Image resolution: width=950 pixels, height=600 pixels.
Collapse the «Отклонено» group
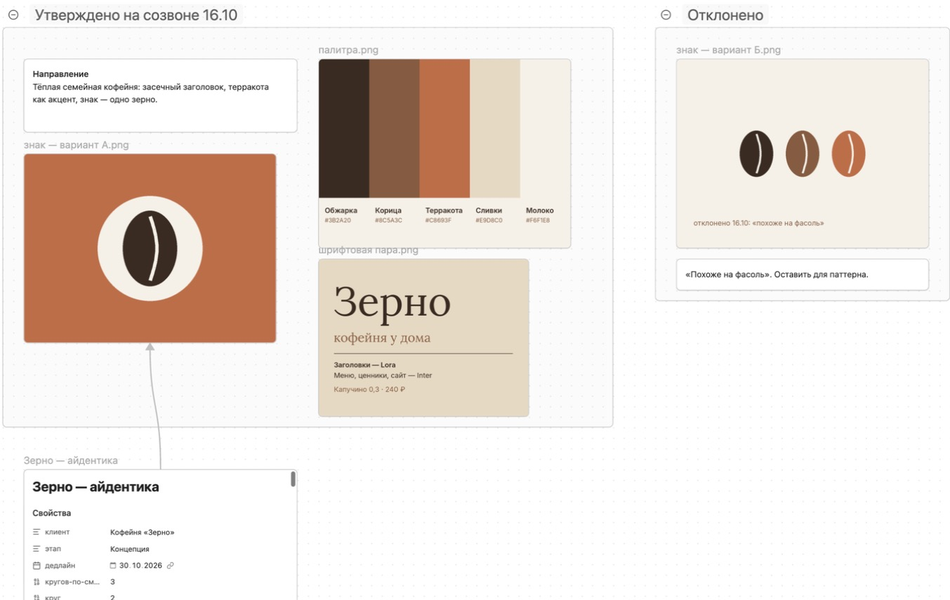tap(666, 15)
